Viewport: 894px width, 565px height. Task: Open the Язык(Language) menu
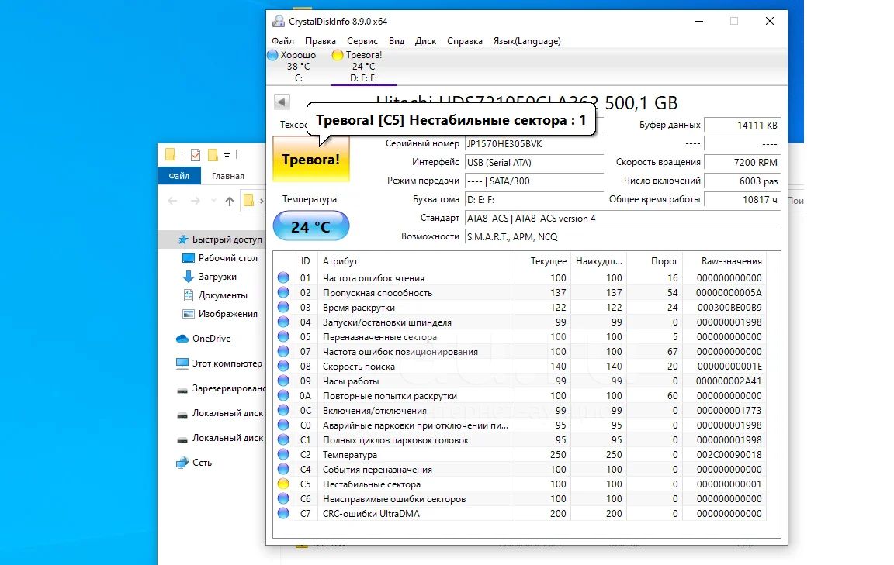coord(527,41)
